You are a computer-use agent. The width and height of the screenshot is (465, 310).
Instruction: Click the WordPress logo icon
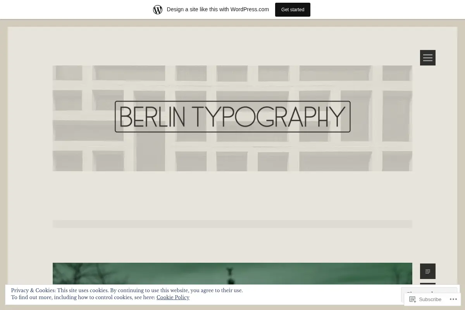click(x=158, y=10)
